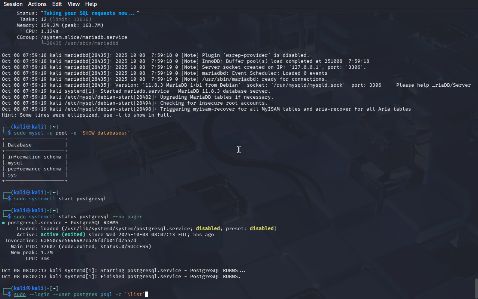The width and height of the screenshot is (478, 299).
Task: Click the sys database row
Action: (12, 175)
